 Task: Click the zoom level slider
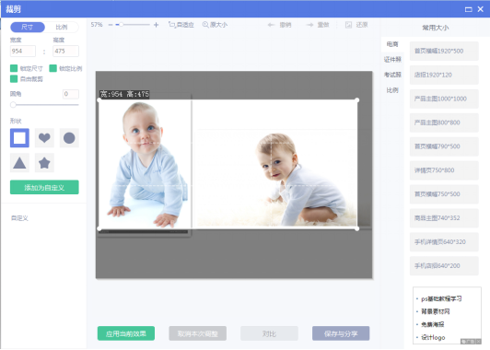point(133,24)
